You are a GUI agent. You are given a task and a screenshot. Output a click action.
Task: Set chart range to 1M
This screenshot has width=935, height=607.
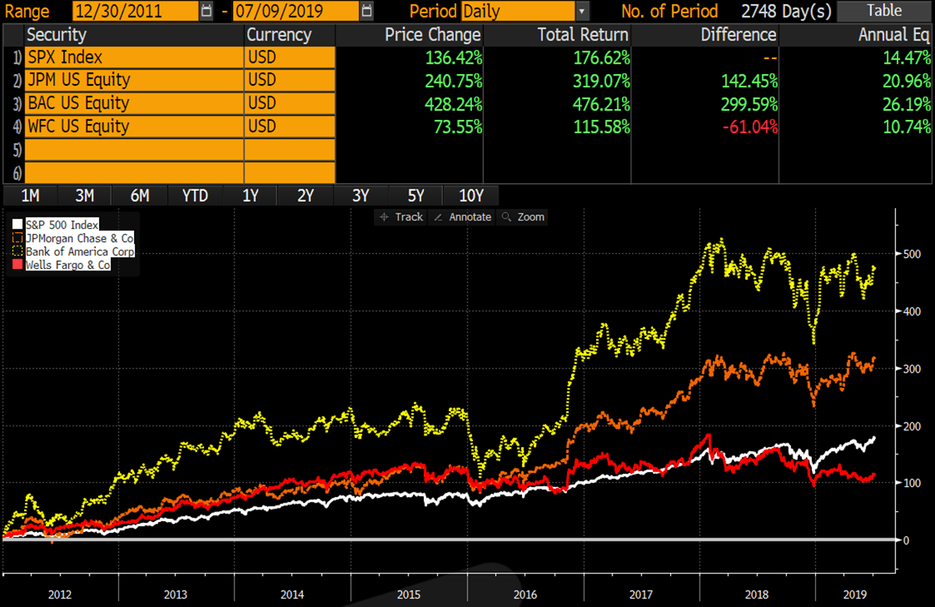(30, 196)
